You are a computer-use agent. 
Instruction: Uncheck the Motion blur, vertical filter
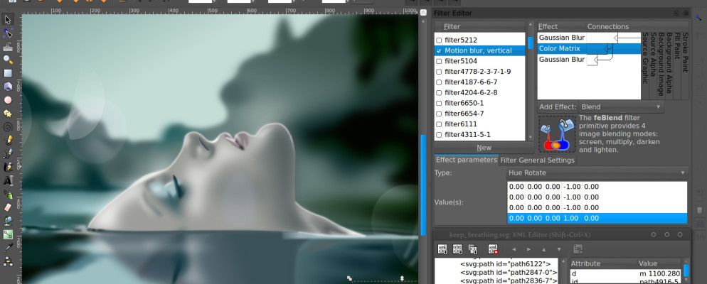click(x=439, y=51)
